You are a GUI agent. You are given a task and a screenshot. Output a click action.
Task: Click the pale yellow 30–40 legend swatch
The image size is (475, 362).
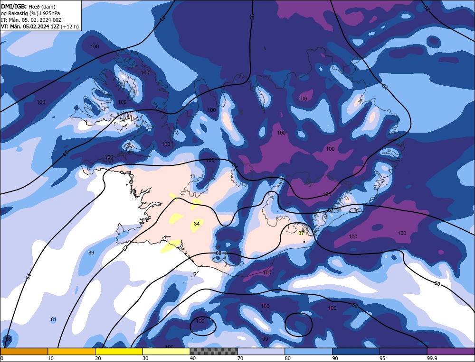pyautogui.click(x=166, y=351)
